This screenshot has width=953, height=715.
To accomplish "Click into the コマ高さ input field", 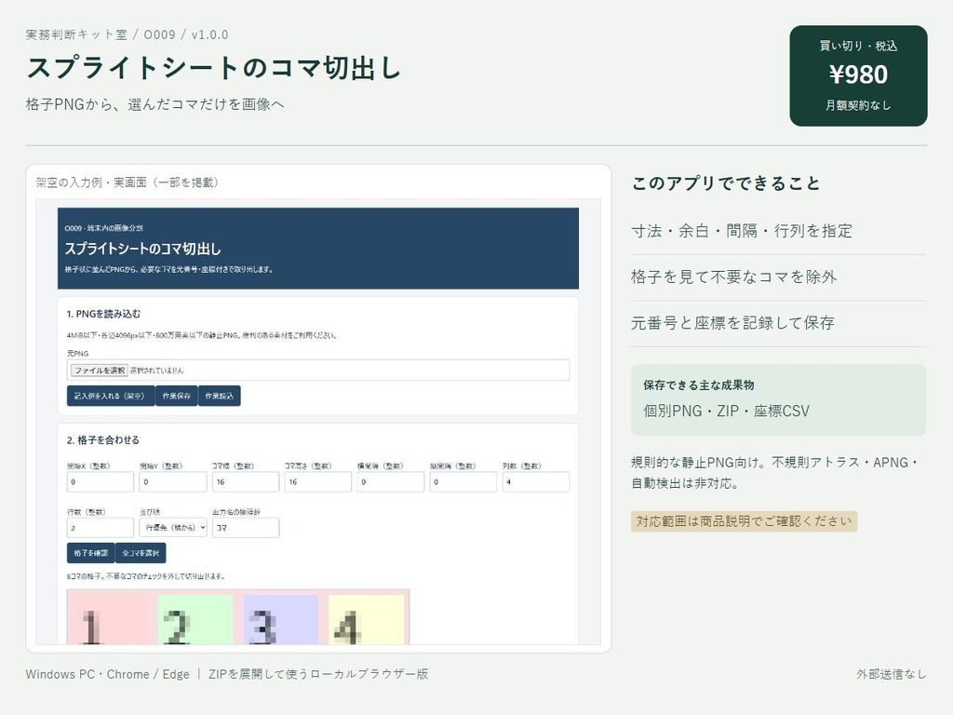I will click(318, 481).
